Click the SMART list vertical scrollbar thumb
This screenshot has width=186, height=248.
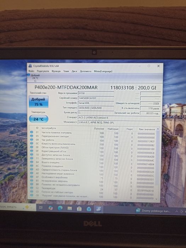(157, 158)
